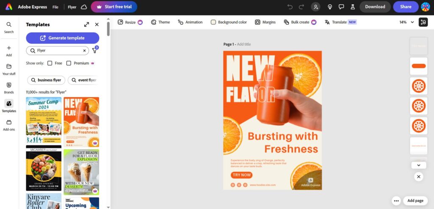This screenshot has height=209, width=434.
Task: Clear the Flyer search text
Action: click(x=84, y=51)
